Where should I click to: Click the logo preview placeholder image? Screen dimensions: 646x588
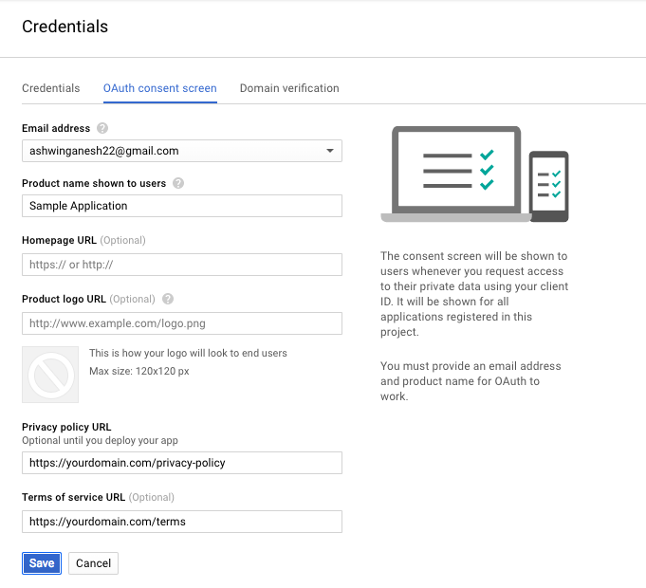[x=50, y=375]
